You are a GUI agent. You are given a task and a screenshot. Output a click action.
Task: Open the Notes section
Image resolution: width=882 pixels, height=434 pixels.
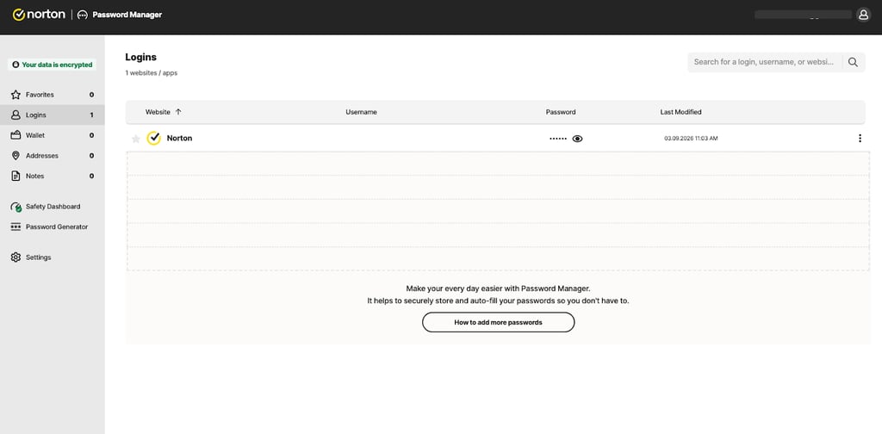tap(53, 176)
